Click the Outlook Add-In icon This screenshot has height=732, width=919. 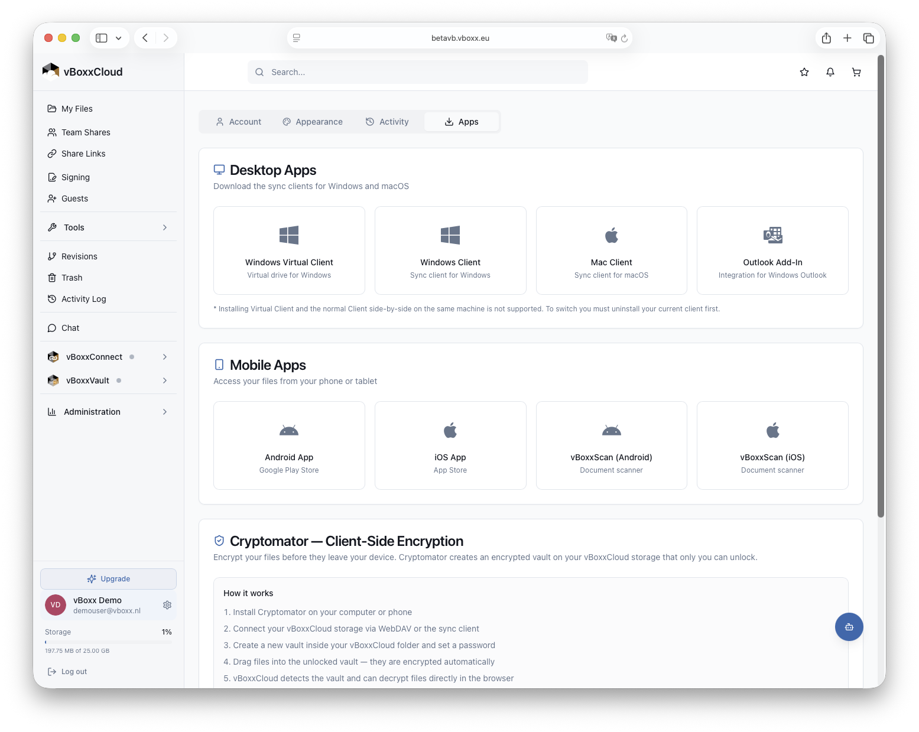click(773, 235)
